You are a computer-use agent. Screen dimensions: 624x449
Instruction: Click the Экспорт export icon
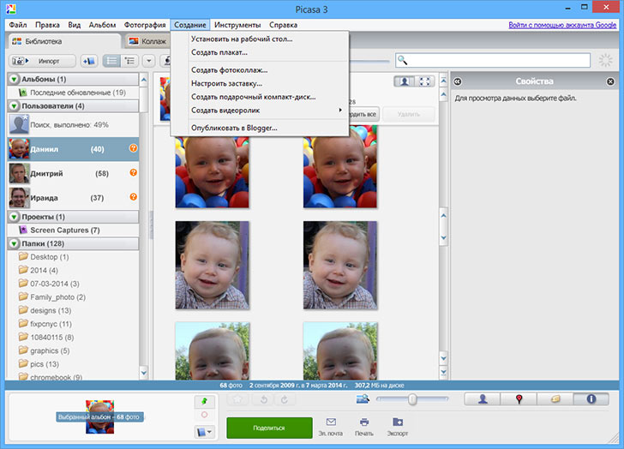398,427
